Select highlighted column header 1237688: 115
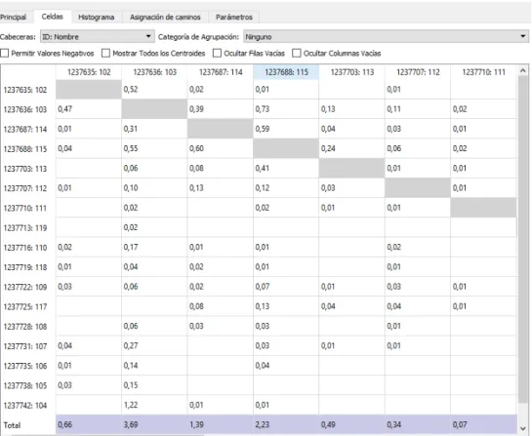Viewport: 532px width, 436px height. tap(286, 72)
